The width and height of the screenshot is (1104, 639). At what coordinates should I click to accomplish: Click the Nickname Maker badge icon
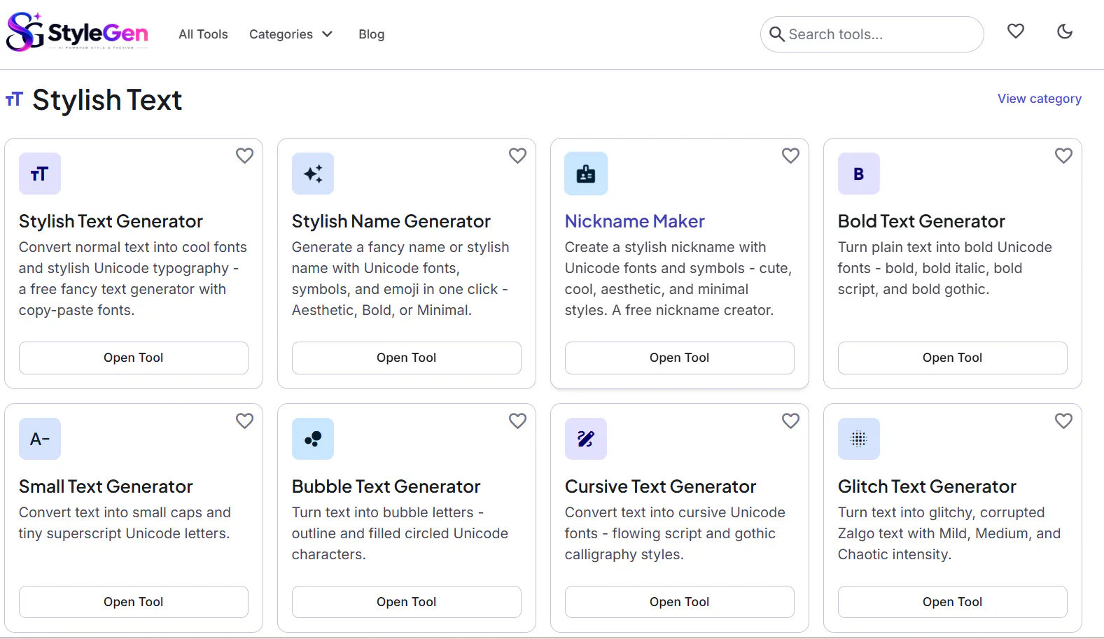click(x=586, y=174)
